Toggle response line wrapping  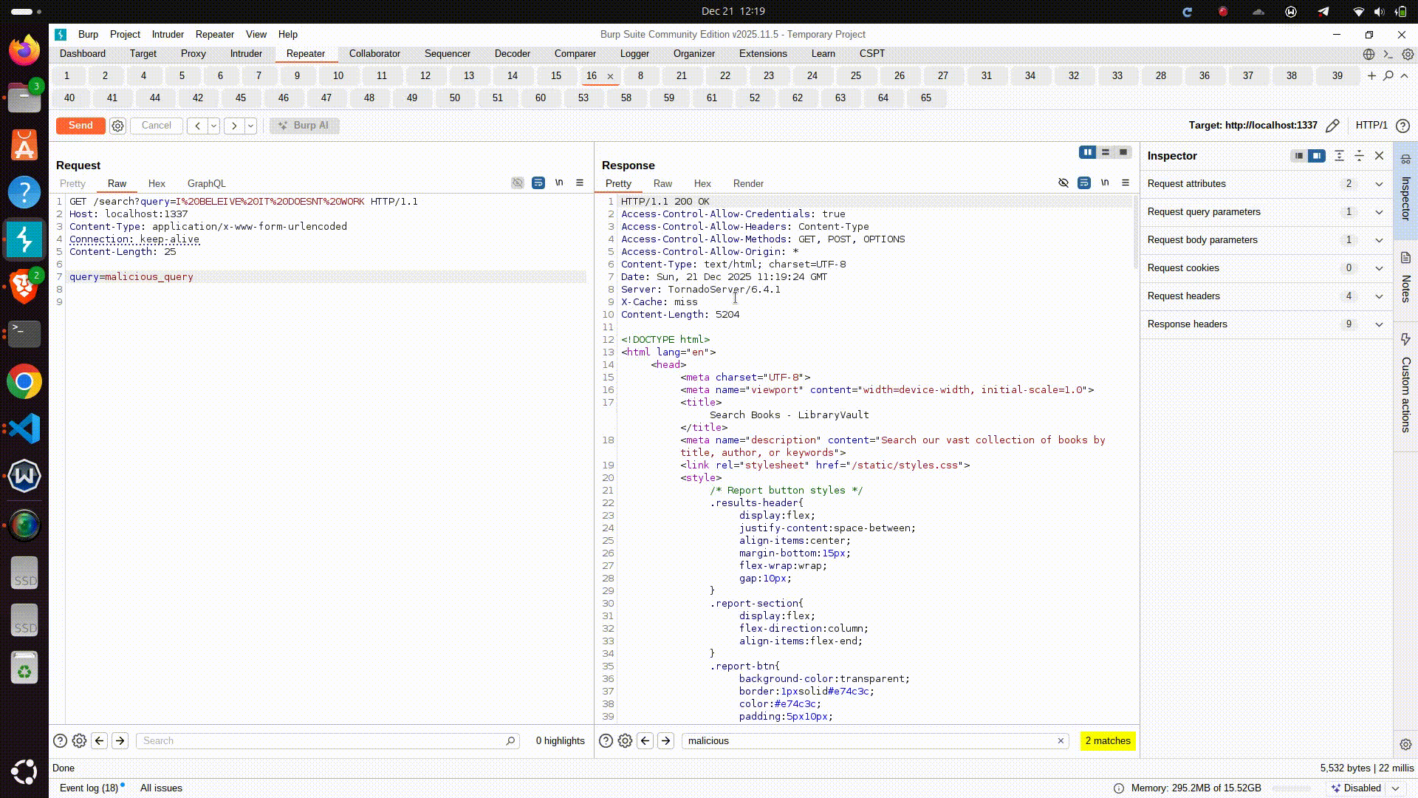[x=1084, y=183]
